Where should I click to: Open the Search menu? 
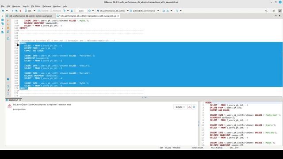[x=26, y=6]
